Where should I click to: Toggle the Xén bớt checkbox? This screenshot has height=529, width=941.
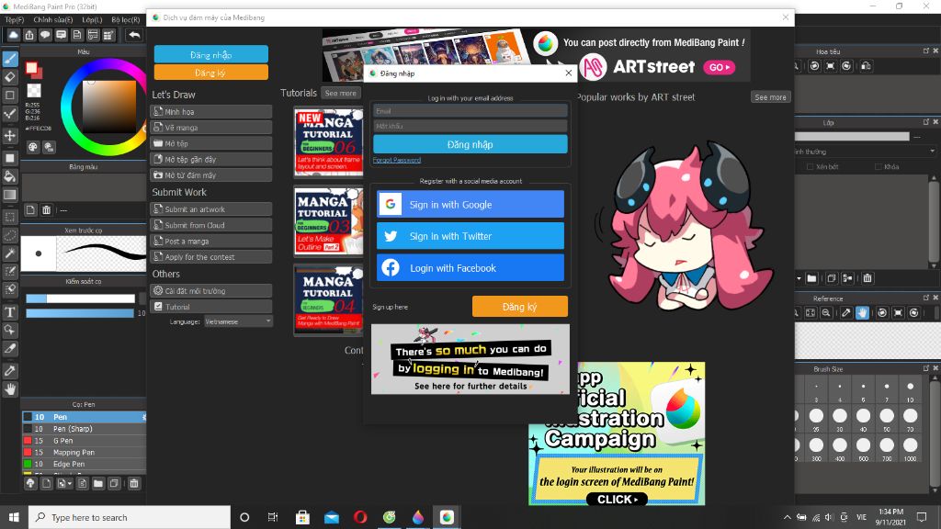811,167
